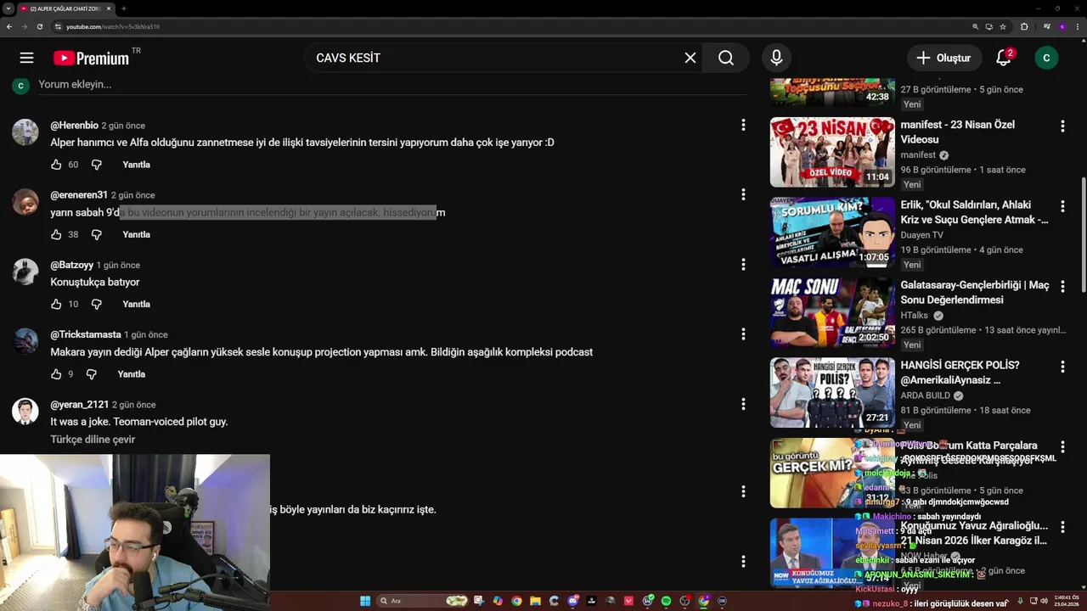Open more actions for manifest video
The height and width of the screenshot is (611, 1087).
click(1062, 126)
